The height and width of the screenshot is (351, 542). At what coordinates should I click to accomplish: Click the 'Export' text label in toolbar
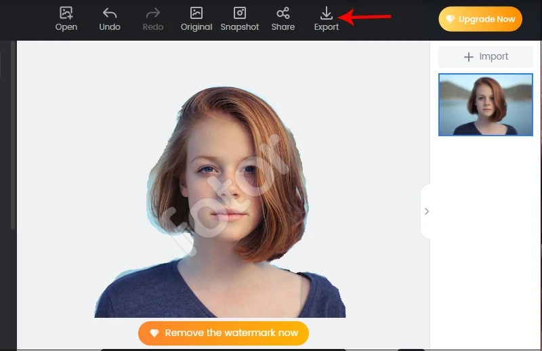point(327,27)
